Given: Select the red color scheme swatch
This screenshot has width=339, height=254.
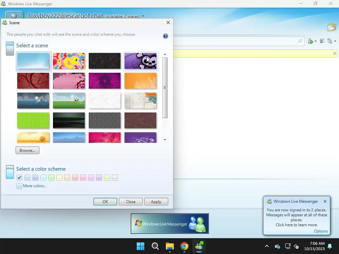Looking at the screenshot, I should [75, 178].
